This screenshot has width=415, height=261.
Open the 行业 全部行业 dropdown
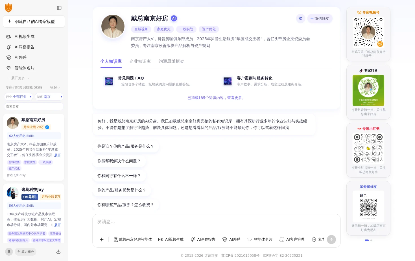tap(19, 97)
